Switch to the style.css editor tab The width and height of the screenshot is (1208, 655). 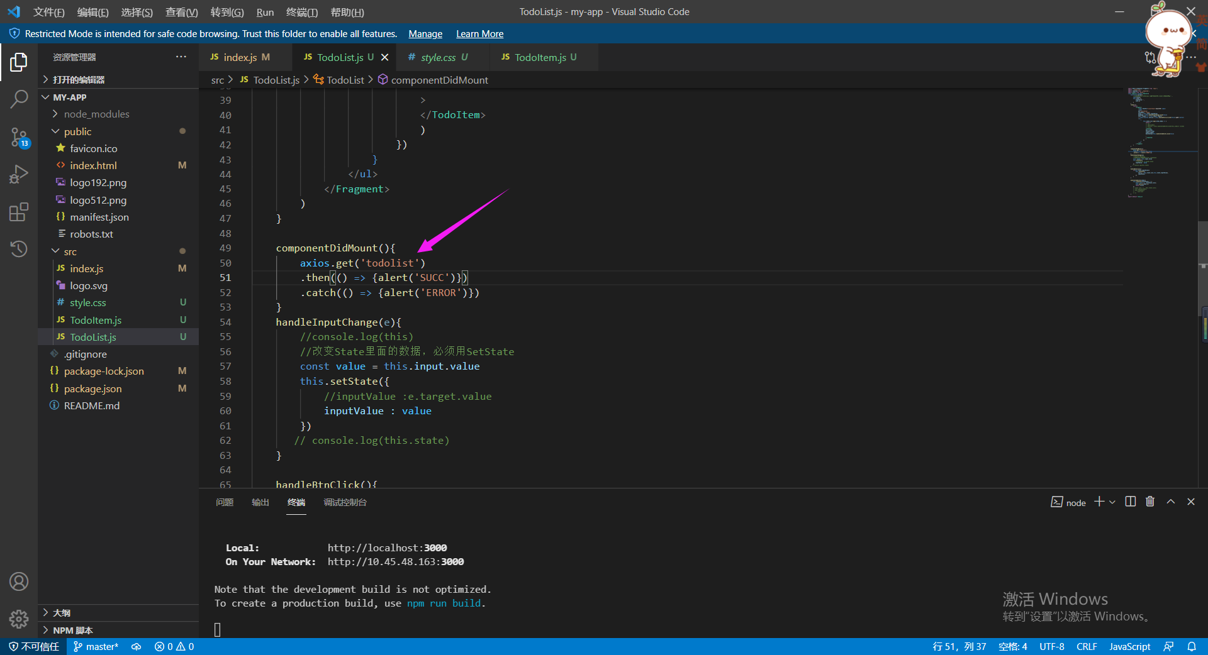tap(438, 57)
